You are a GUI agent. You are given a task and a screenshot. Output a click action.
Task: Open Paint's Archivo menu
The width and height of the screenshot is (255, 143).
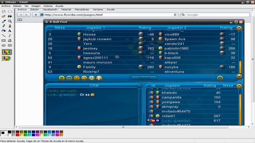click(6, 6)
